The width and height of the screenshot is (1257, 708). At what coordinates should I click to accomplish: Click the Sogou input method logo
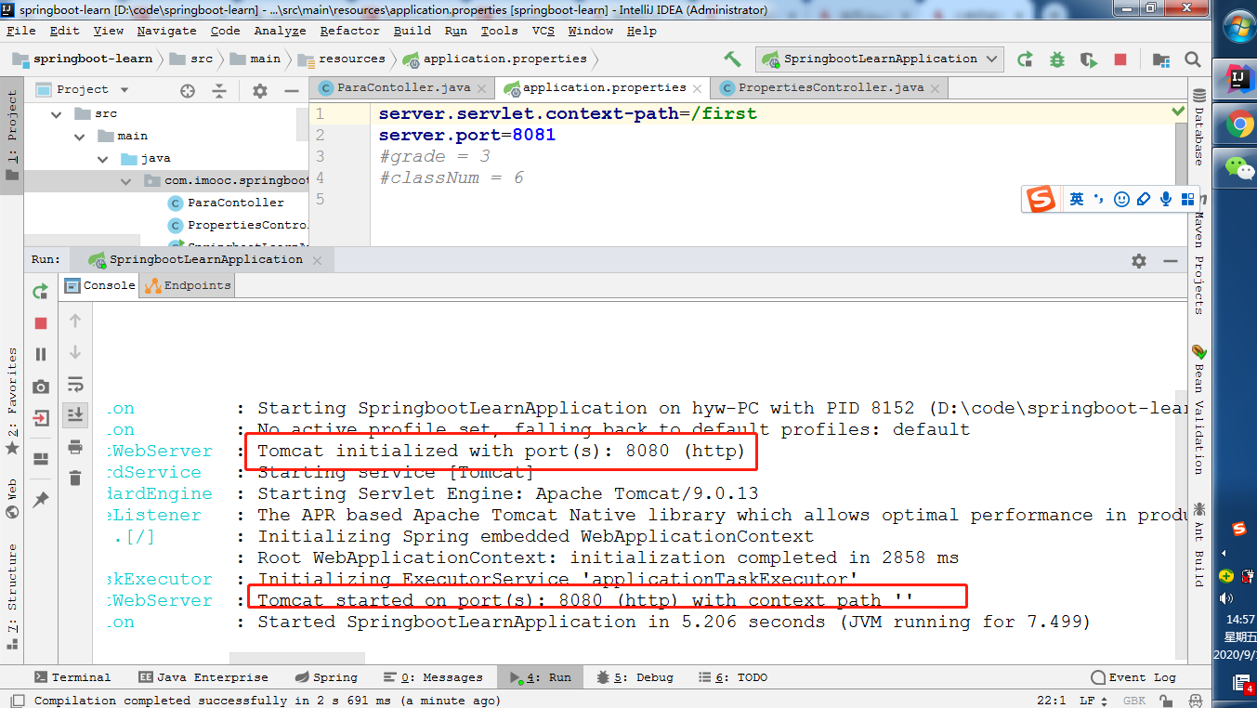(x=1041, y=199)
